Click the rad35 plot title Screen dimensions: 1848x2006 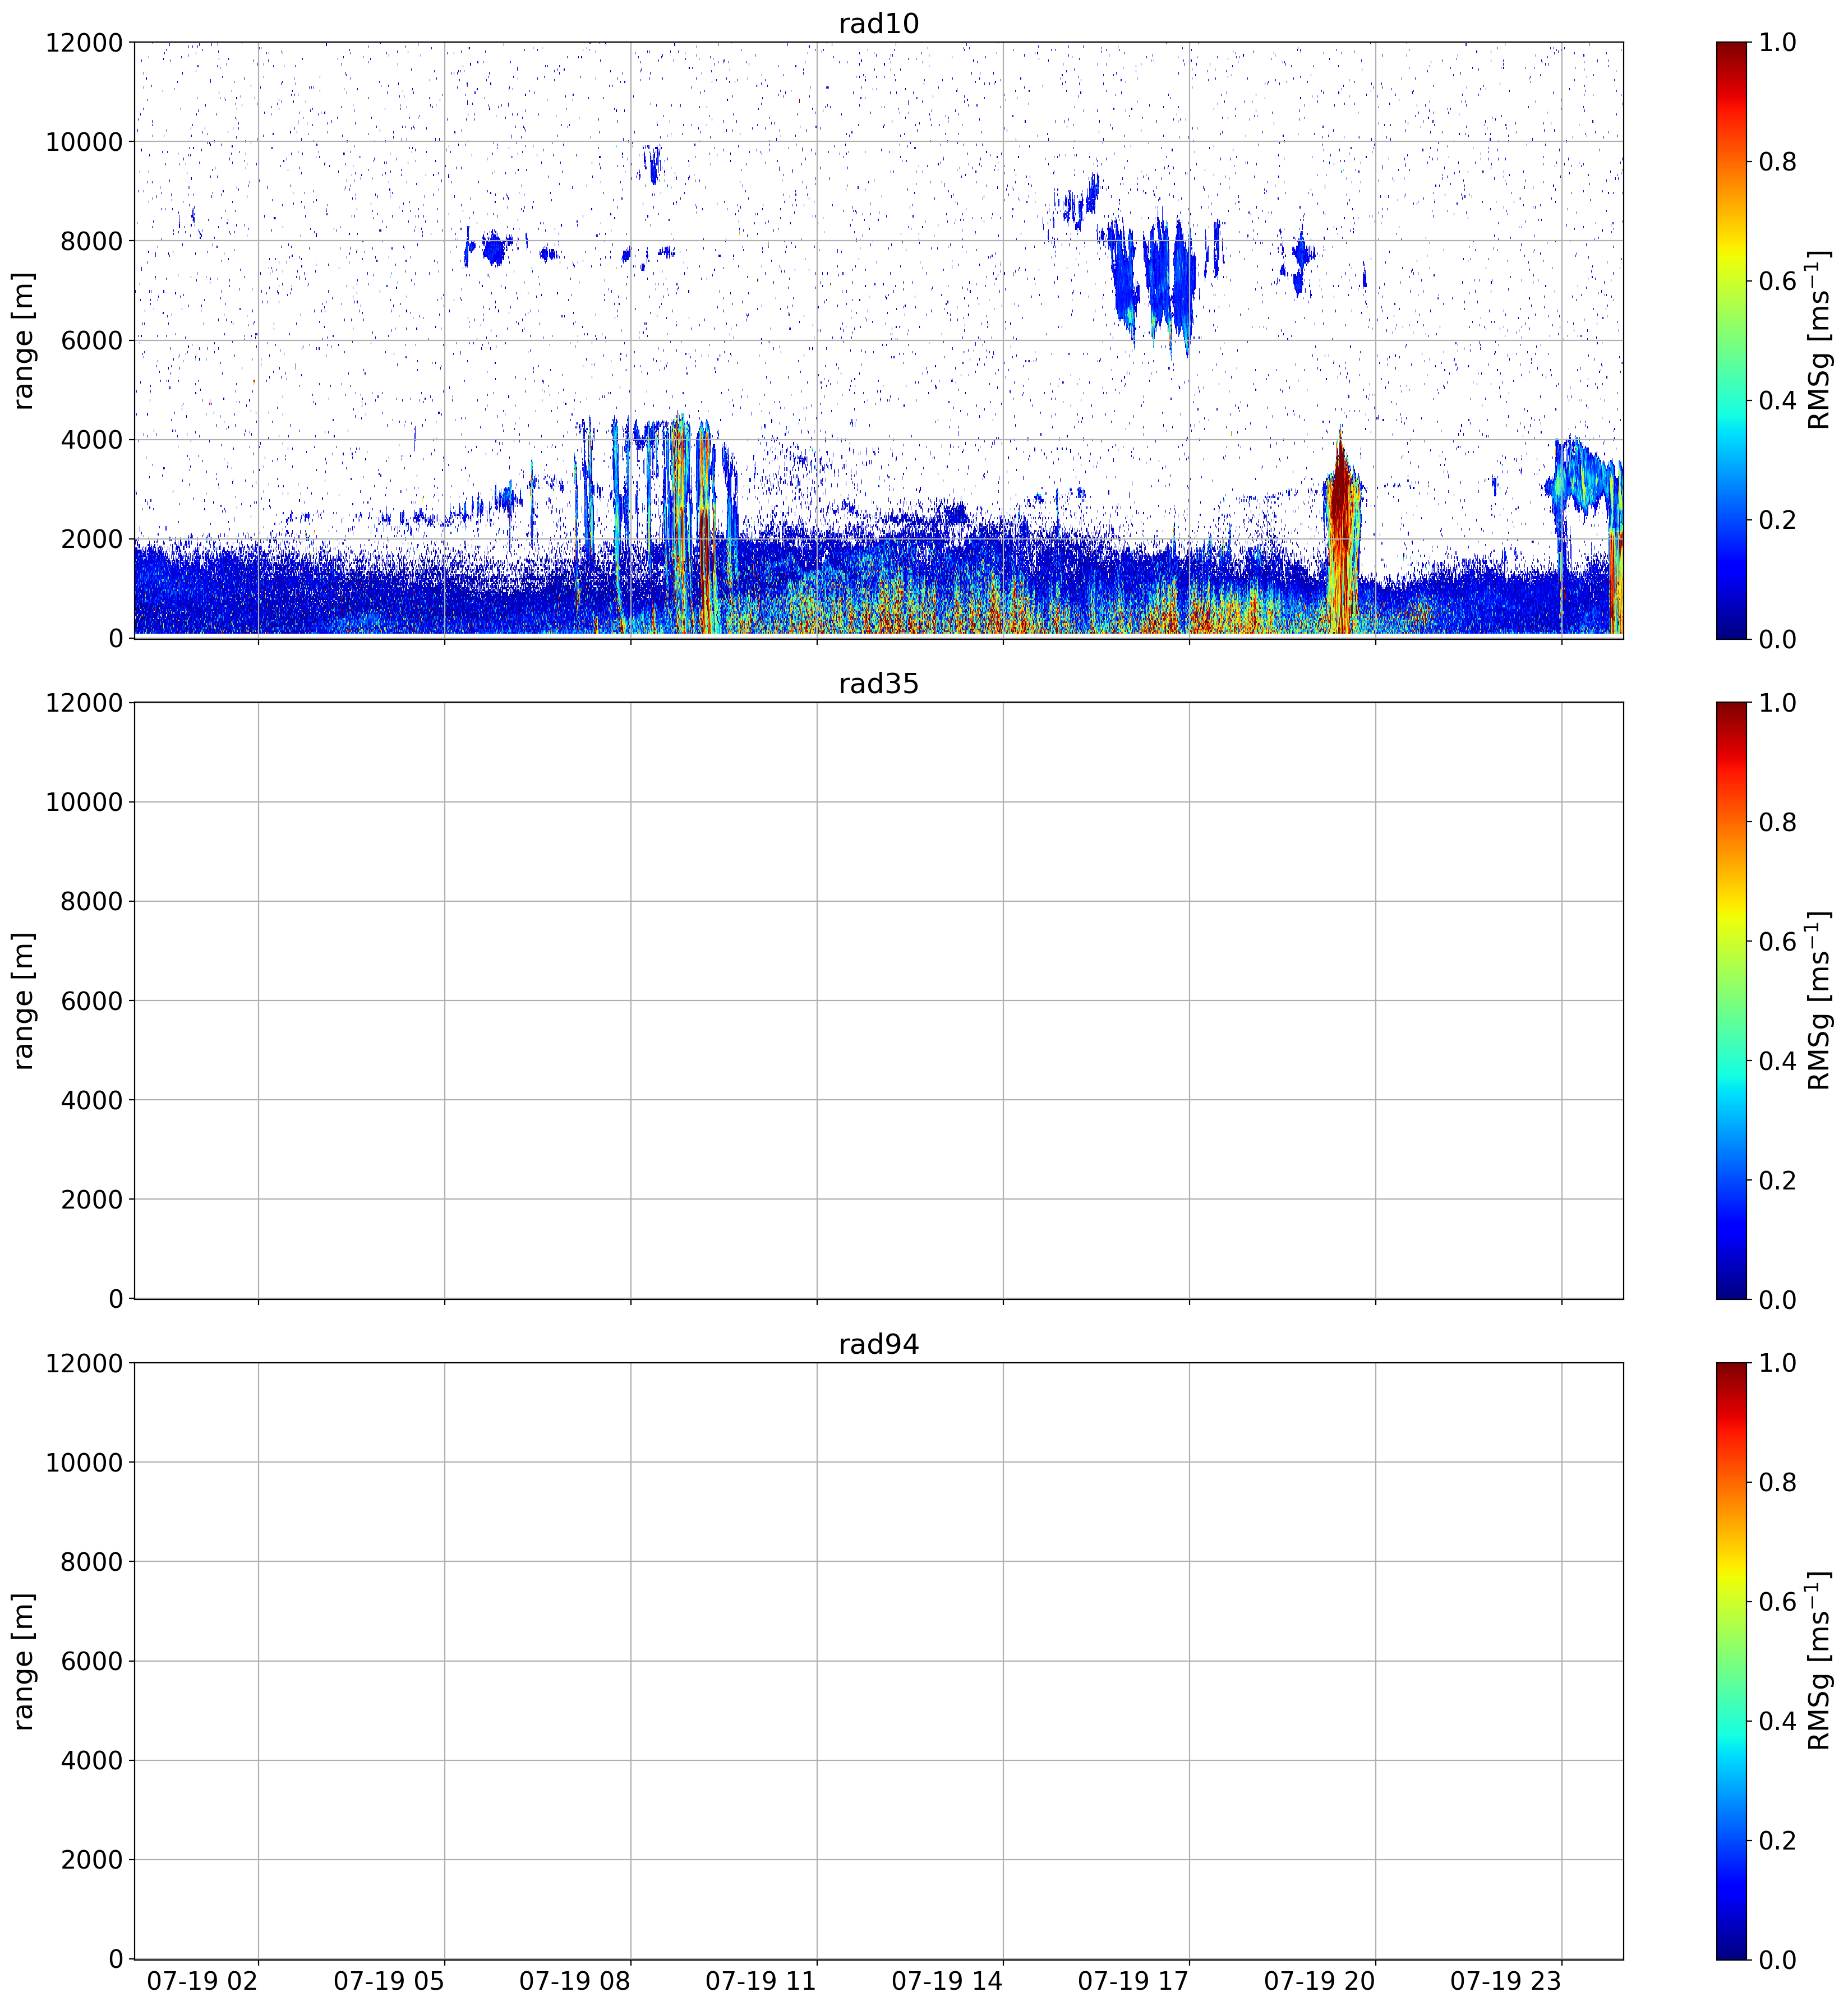pyautogui.click(x=878, y=684)
